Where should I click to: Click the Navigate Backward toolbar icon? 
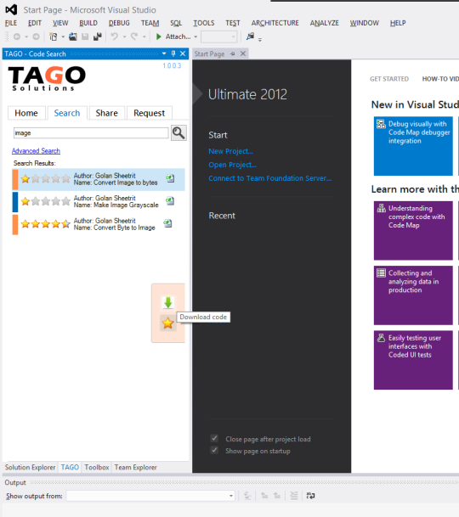pos(17,37)
